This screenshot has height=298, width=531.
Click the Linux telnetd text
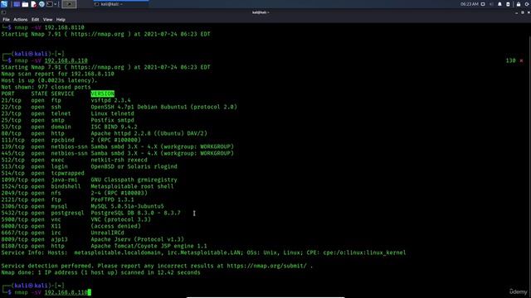click(x=112, y=113)
